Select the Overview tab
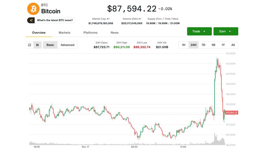 [39, 32]
